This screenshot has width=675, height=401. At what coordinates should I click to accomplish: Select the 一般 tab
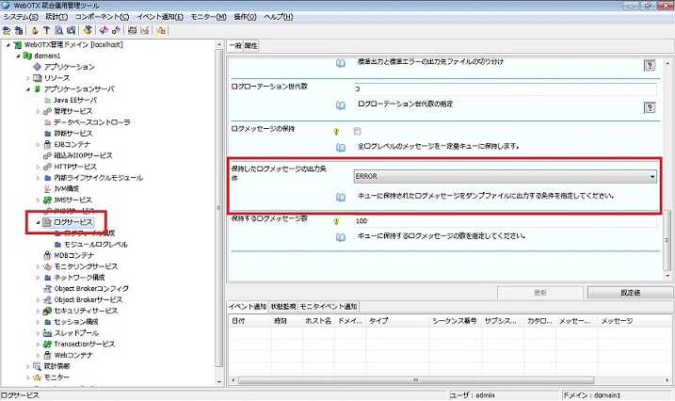pos(235,45)
